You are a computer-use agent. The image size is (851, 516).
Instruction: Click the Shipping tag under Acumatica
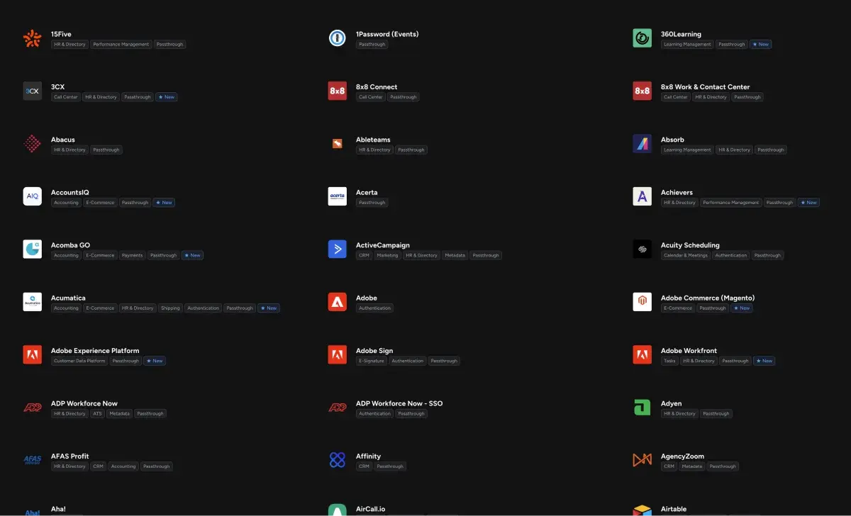(170, 308)
